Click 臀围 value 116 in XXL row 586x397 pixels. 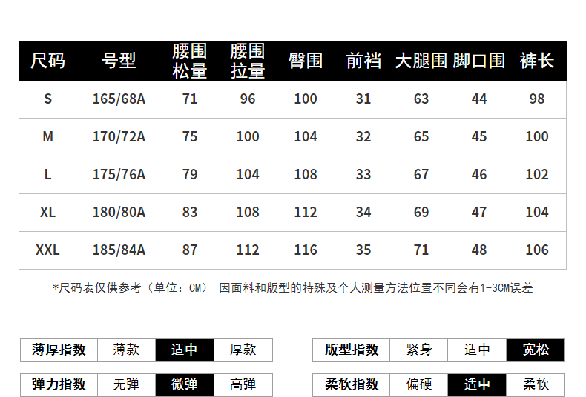pos(306,250)
